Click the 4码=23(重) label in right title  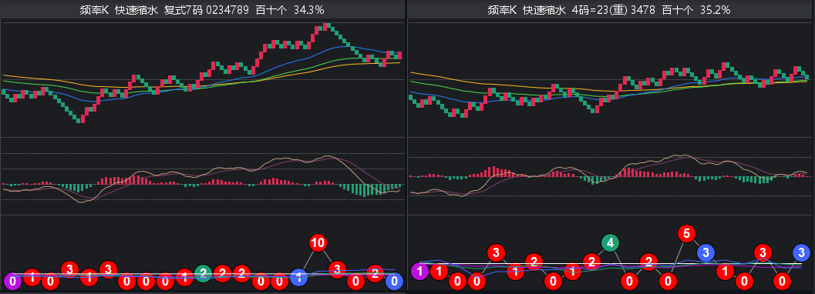coord(599,9)
